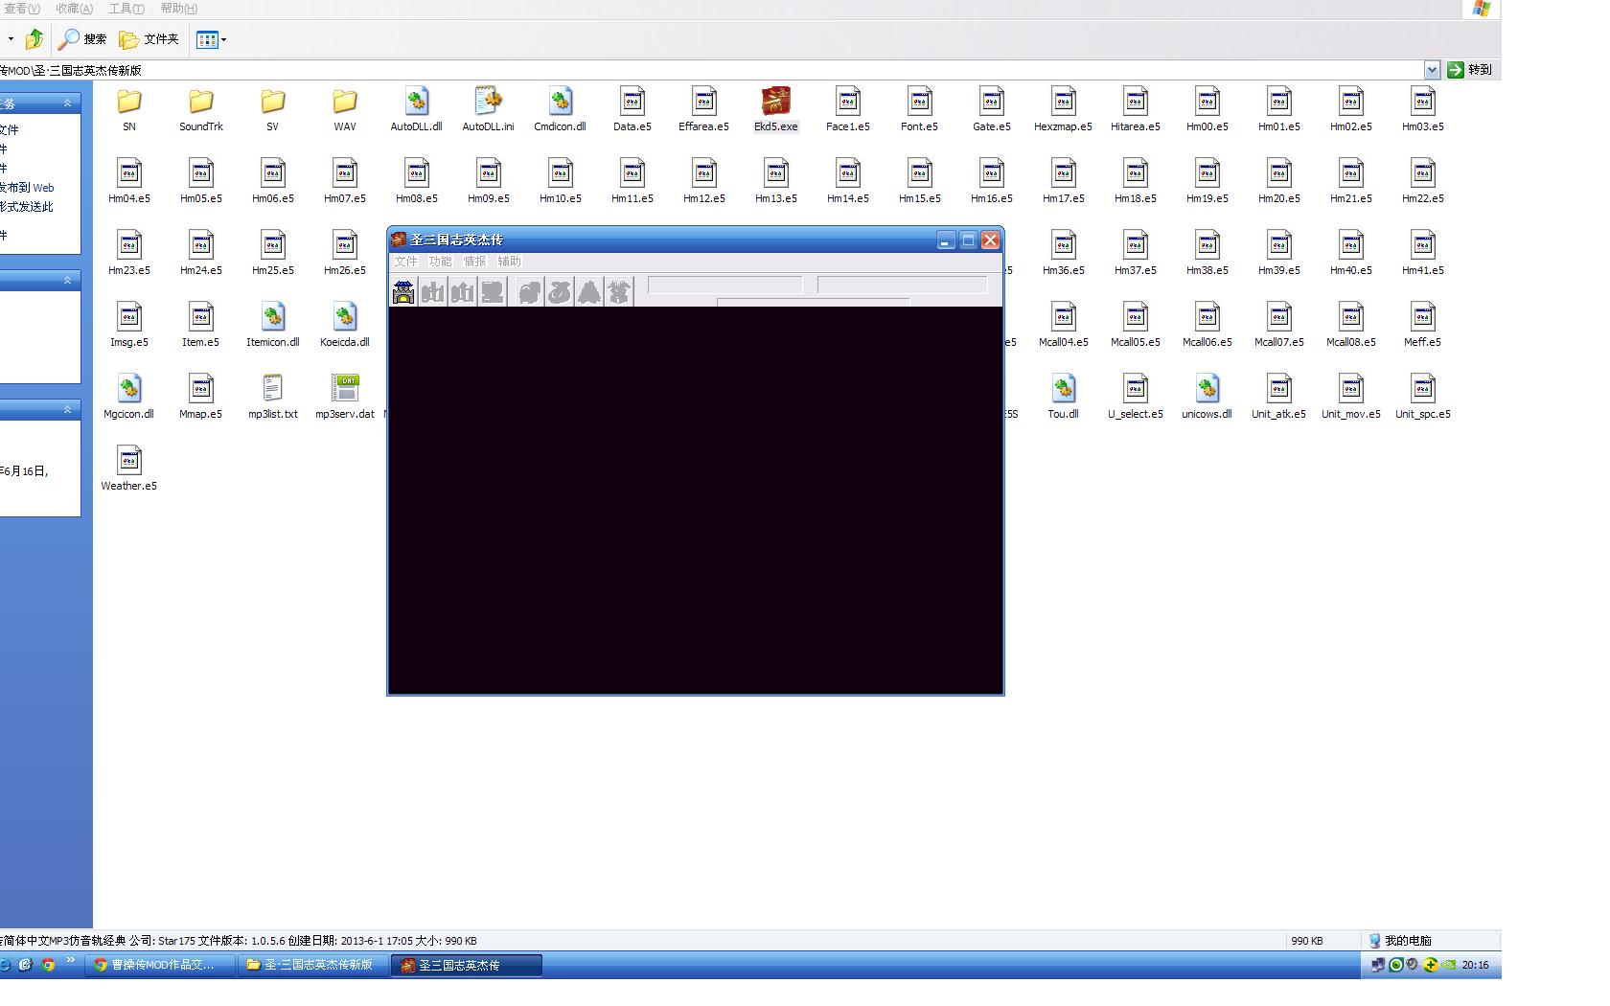
Task: Open the 工具(T) menu
Action: coord(126,9)
